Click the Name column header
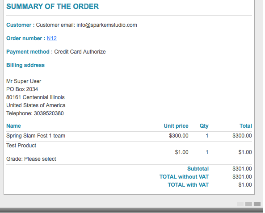The image size is (265, 213). (x=13, y=126)
